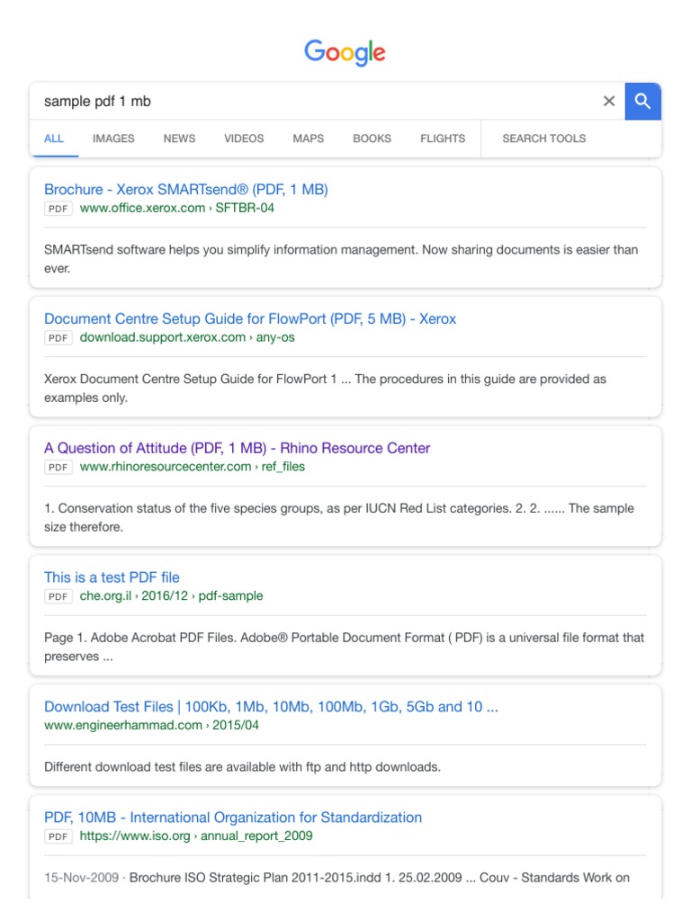Viewport: 691px width, 921px height.
Task: Click PDF badge beside www.office.xerox.com
Action: (58, 209)
